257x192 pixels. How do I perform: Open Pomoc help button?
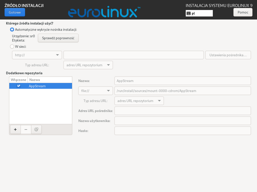coord(243,12)
